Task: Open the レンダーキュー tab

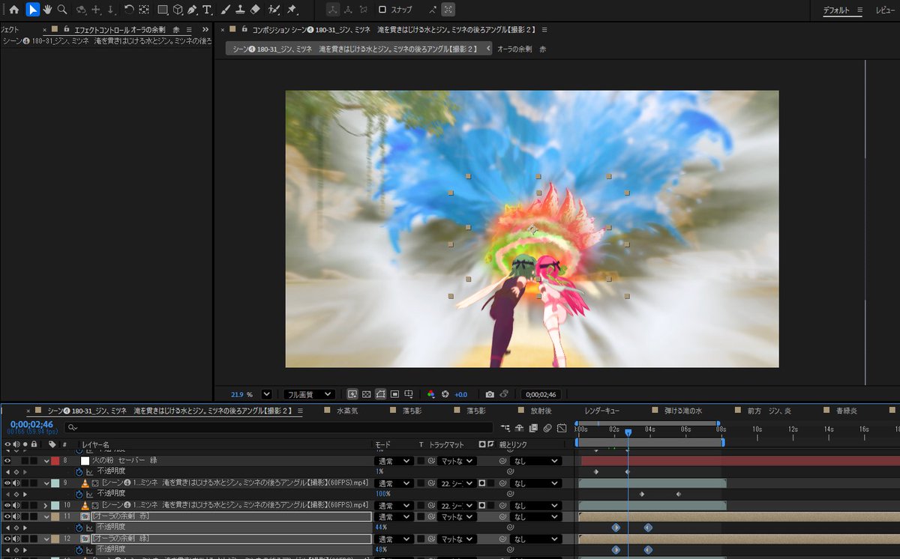Action: tap(601, 411)
